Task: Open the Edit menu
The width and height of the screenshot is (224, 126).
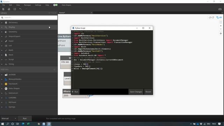Action: click(10, 5)
